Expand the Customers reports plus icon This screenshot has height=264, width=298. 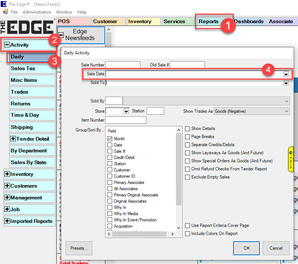[x=7, y=186]
